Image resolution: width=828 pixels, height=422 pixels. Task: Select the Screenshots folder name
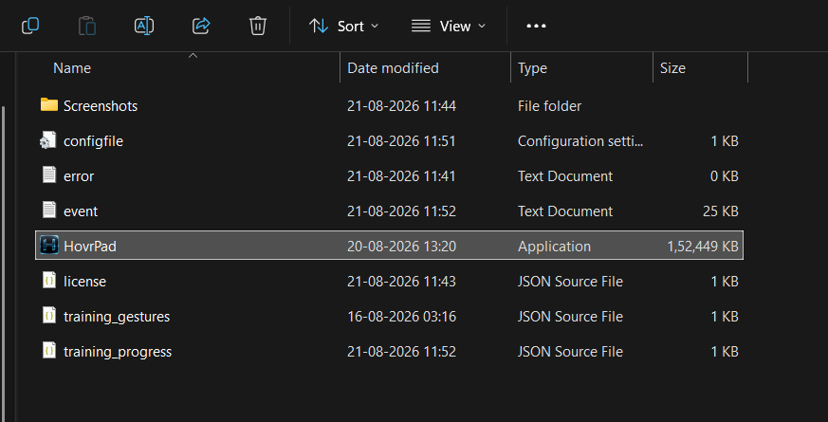coord(101,106)
